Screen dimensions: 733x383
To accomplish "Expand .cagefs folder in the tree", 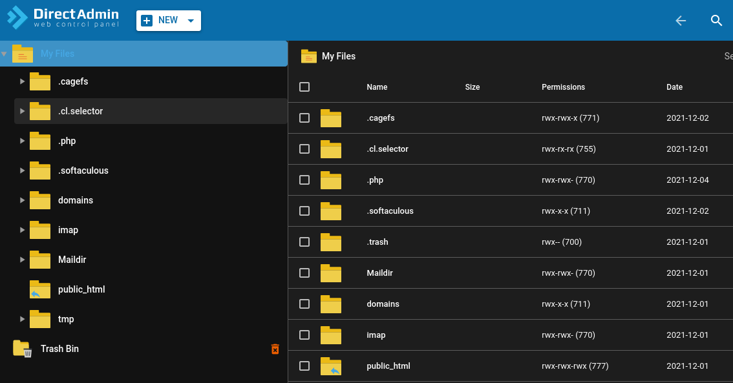I will 22,81.
